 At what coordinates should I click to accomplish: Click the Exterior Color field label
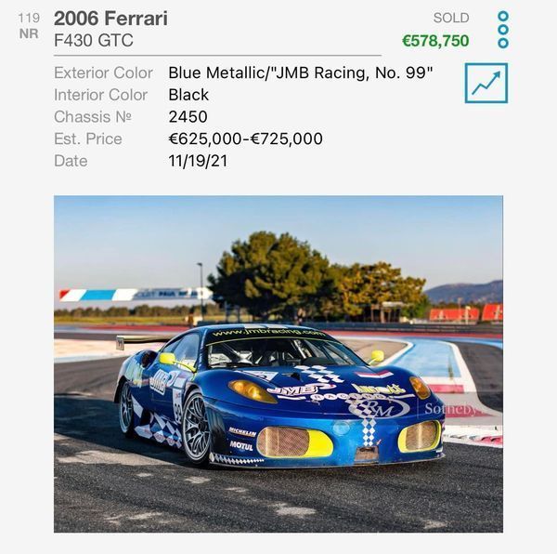pyautogui.click(x=103, y=73)
